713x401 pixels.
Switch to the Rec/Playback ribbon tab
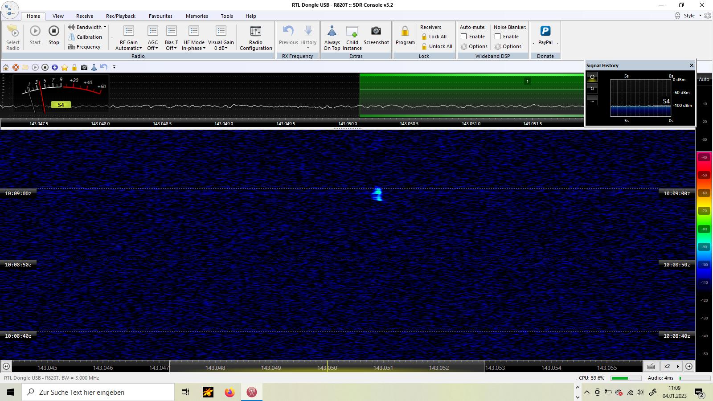(x=121, y=16)
